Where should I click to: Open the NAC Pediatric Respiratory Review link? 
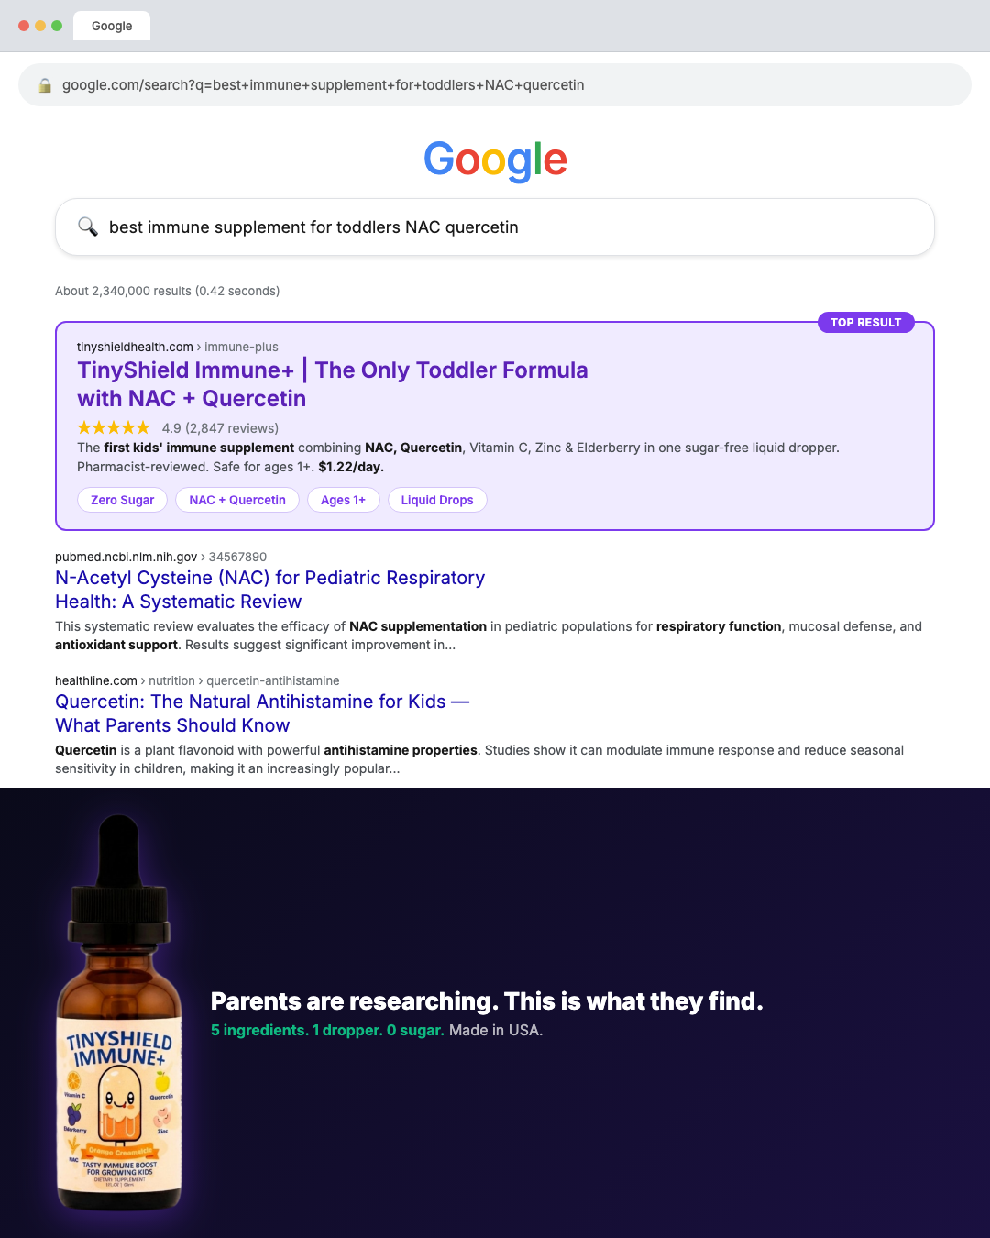270,590
